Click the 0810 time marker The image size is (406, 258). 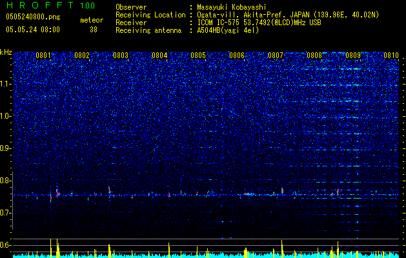[x=391, y=55]
